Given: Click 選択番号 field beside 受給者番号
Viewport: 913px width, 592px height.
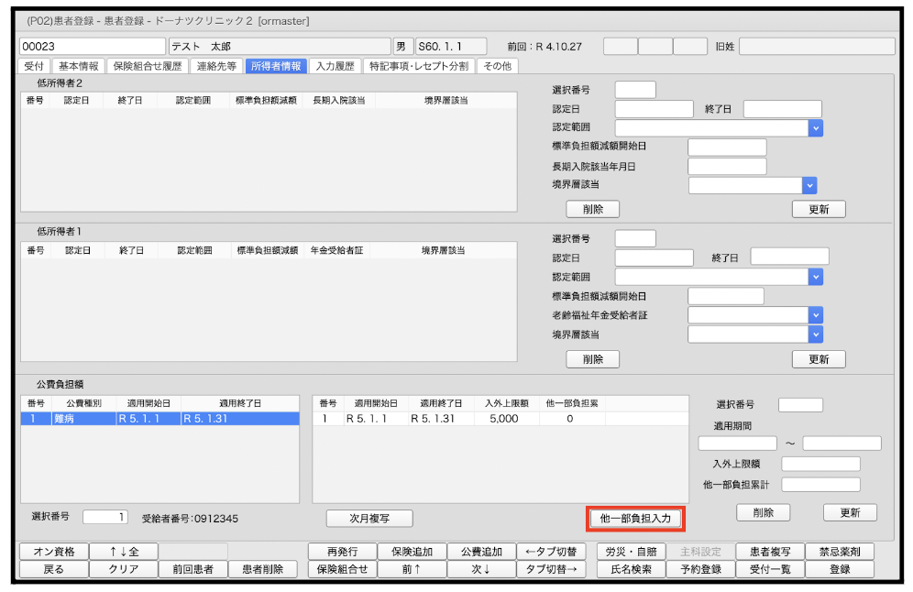Looking at the screenshot, I should point(105,517).
